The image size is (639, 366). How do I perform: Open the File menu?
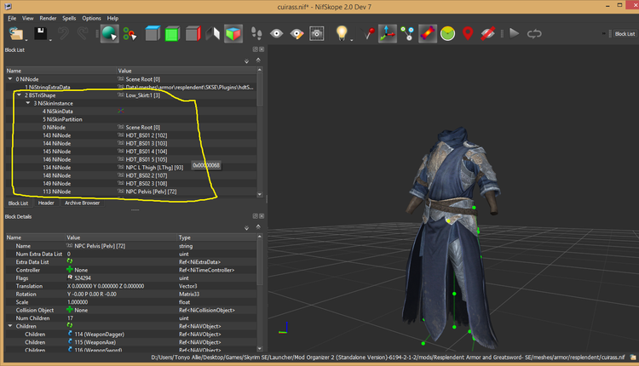click(12, 18)
